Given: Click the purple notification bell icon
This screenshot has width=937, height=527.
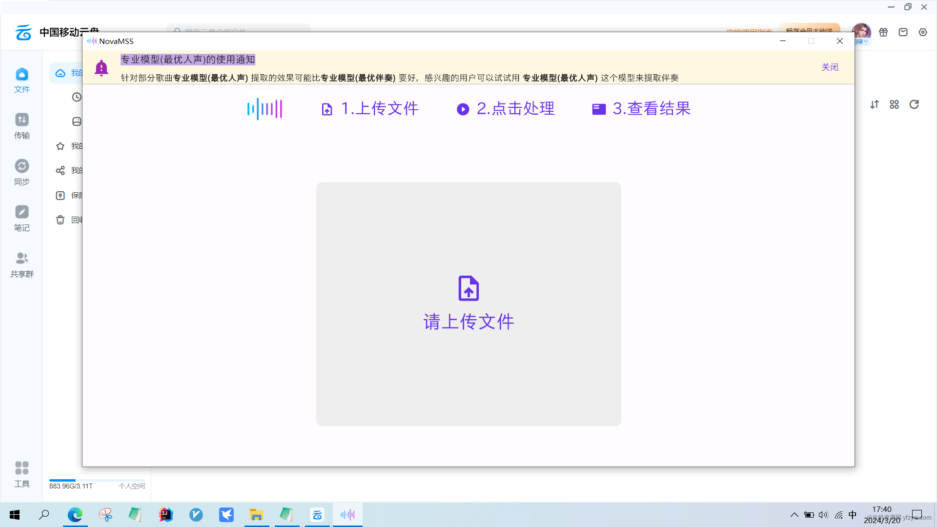Looking at the screenshot, I should point(102,68).
